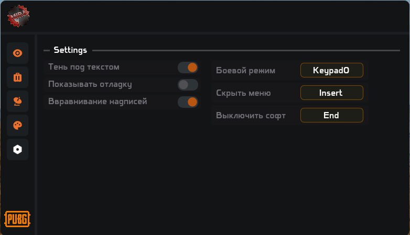This screenshot has width=410, height=235.
Task: Open the radar tab in sidebar
Action: [17, 102]
